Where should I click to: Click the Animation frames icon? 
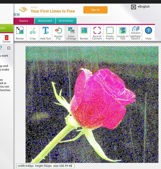(x=136, y=30)
